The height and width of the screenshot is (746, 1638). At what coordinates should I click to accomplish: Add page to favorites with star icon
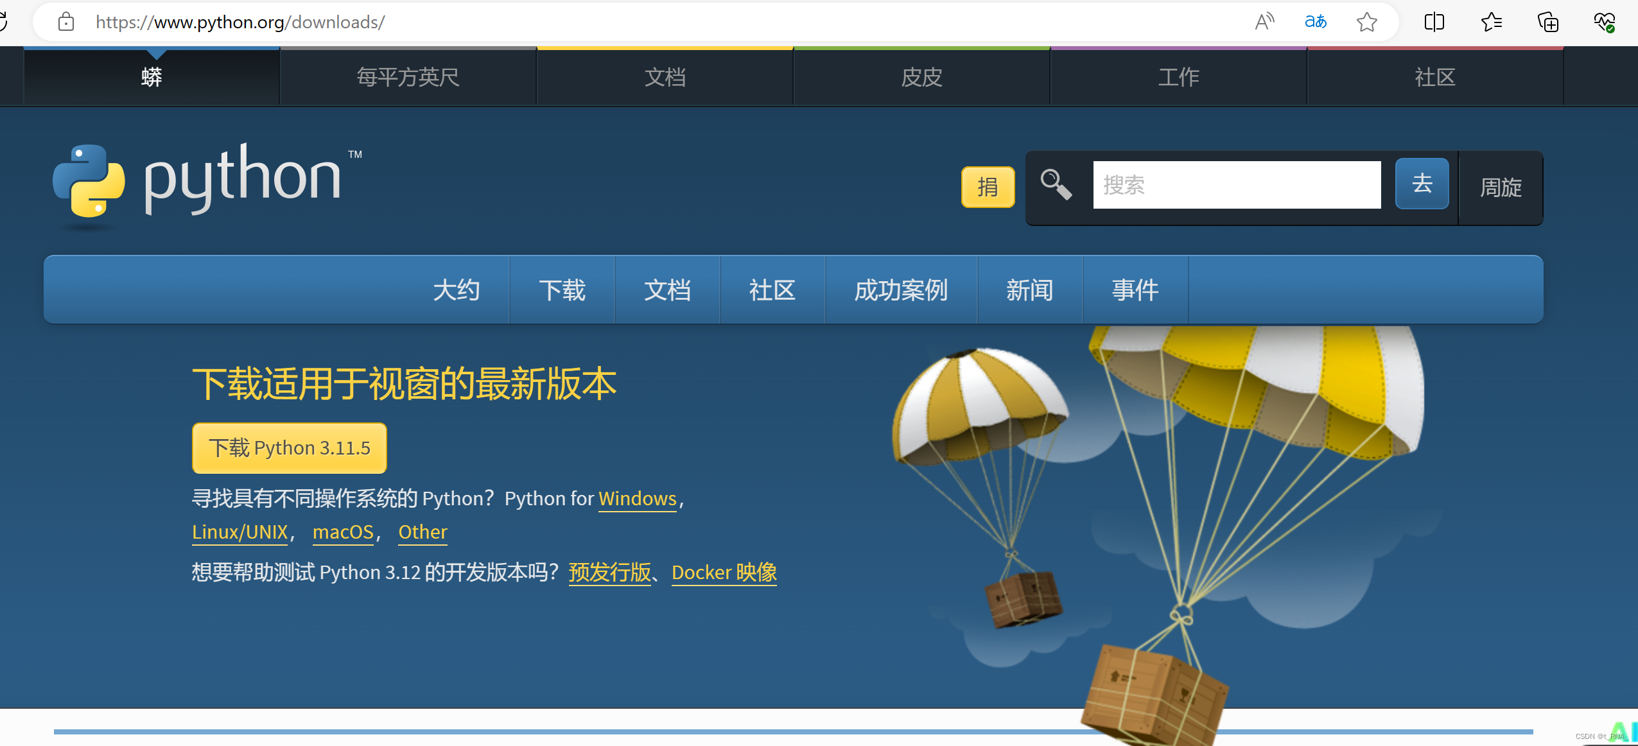coord(1366,22)
